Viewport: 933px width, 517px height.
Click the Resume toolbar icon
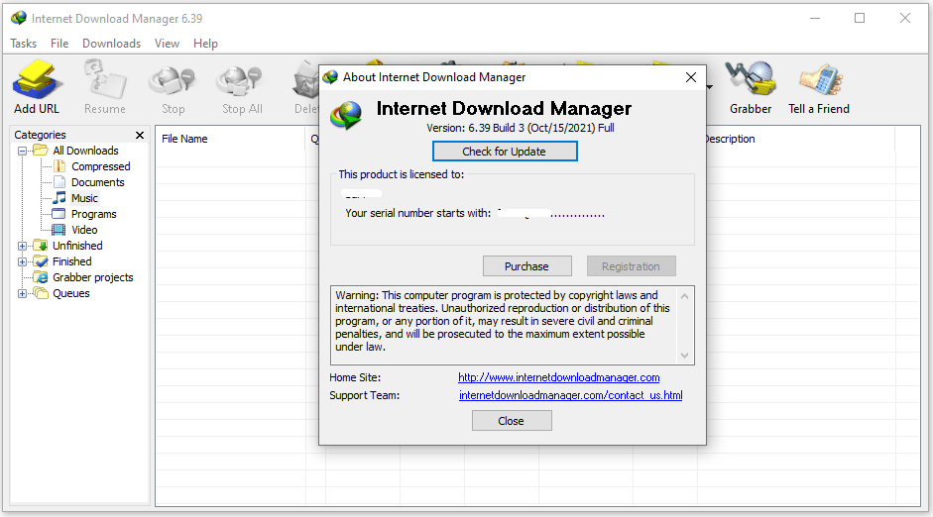click(105, 79)
